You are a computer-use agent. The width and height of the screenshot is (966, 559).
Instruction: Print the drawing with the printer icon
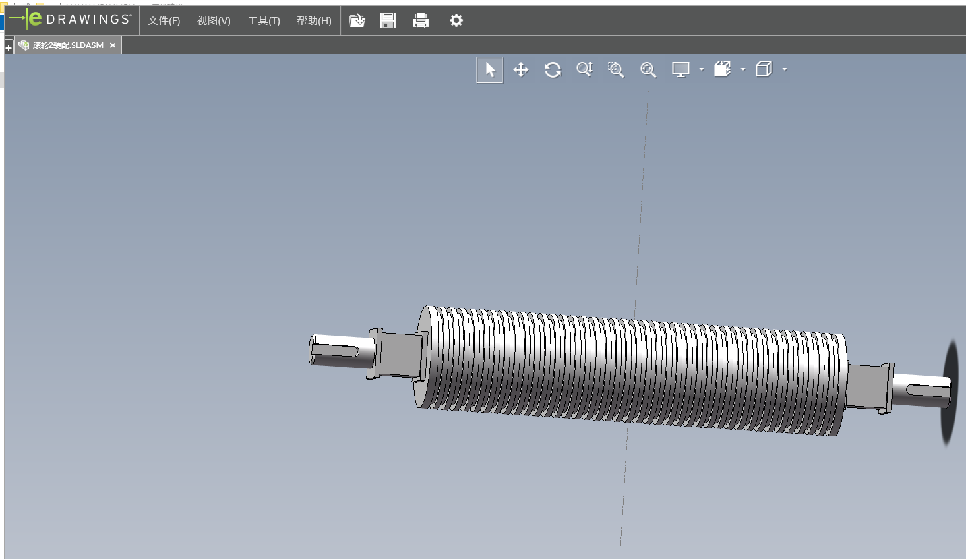pos(420,21)
